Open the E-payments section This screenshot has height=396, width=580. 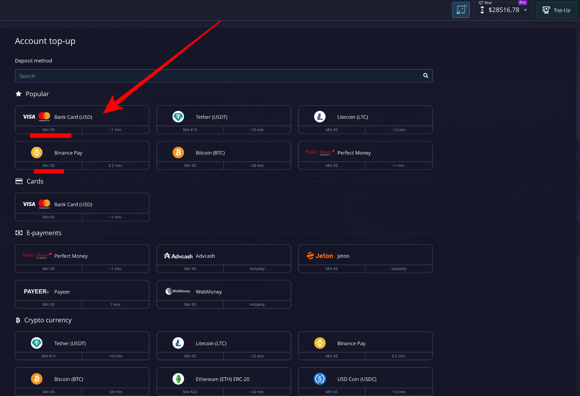(x=44, y=233)
